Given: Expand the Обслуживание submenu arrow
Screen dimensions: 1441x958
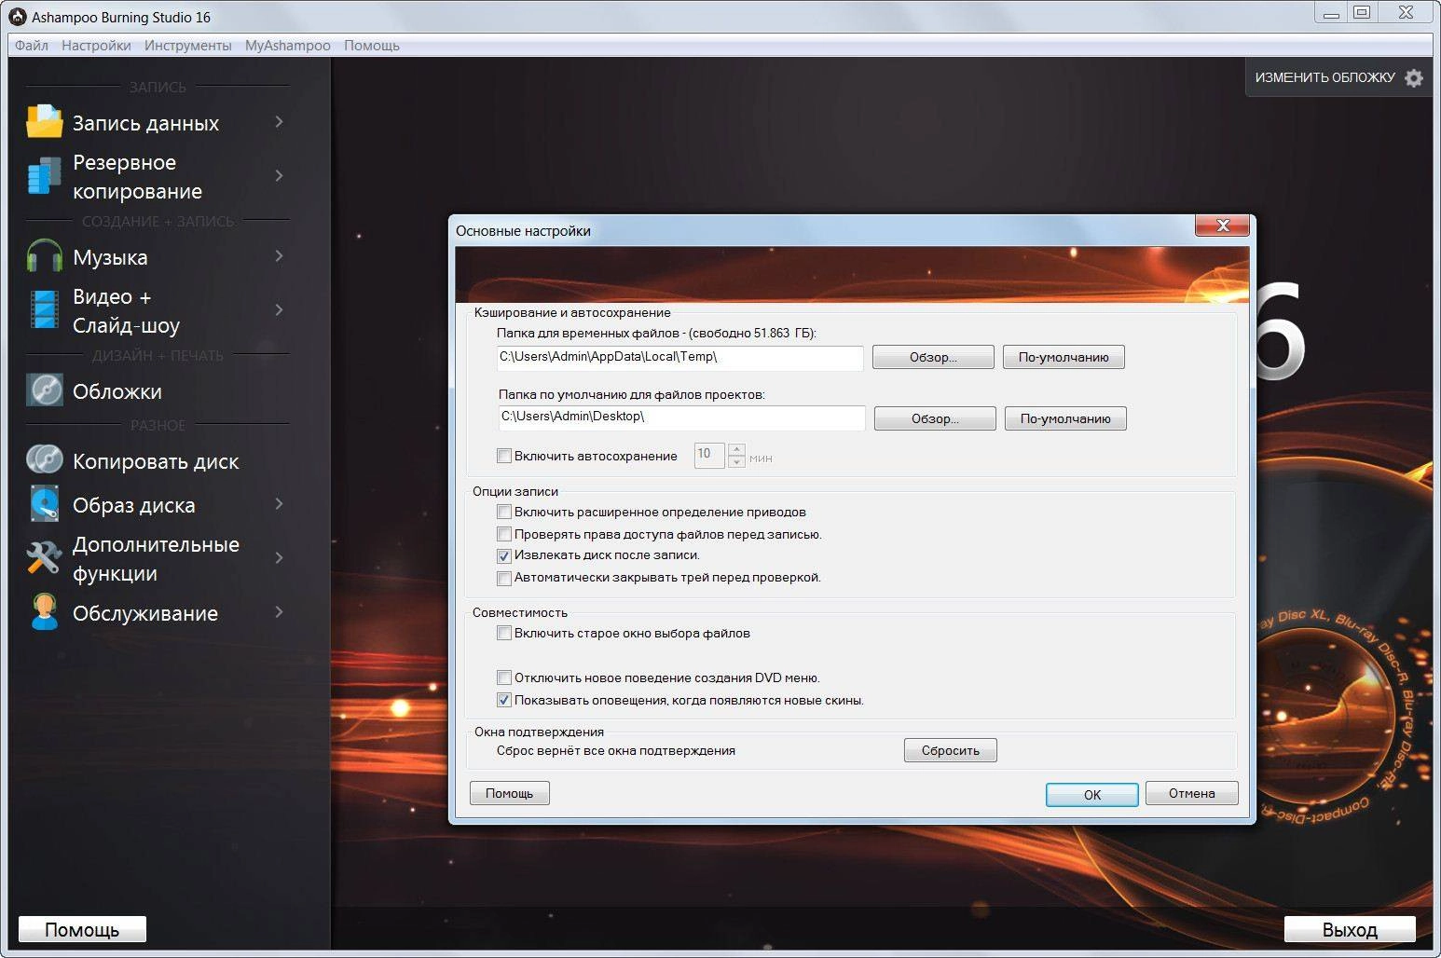Looking at the screenshot, I should [x=279, y=611].
